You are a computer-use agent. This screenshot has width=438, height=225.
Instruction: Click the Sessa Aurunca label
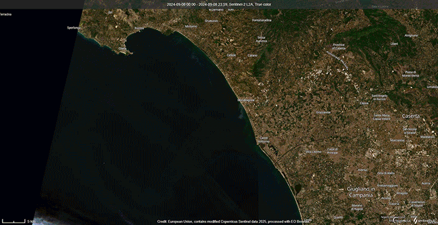tap(262, 39)
